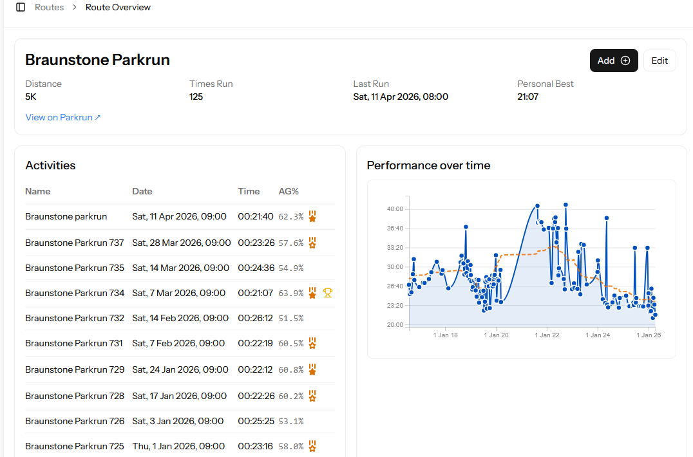693x457 pixels.
Task: Click the Time column header
Action: coord(249,191)
